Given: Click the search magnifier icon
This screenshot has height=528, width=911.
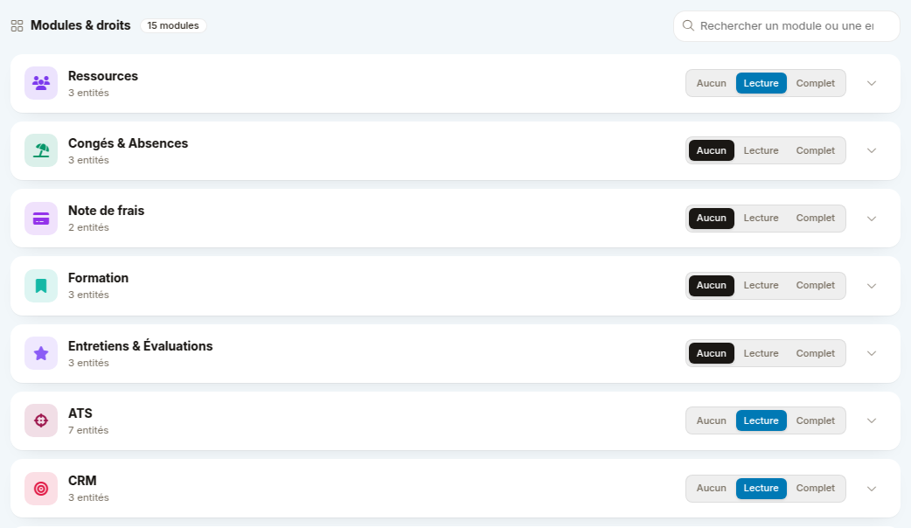Looking at the screenshot, I should (x=688, y=25).
